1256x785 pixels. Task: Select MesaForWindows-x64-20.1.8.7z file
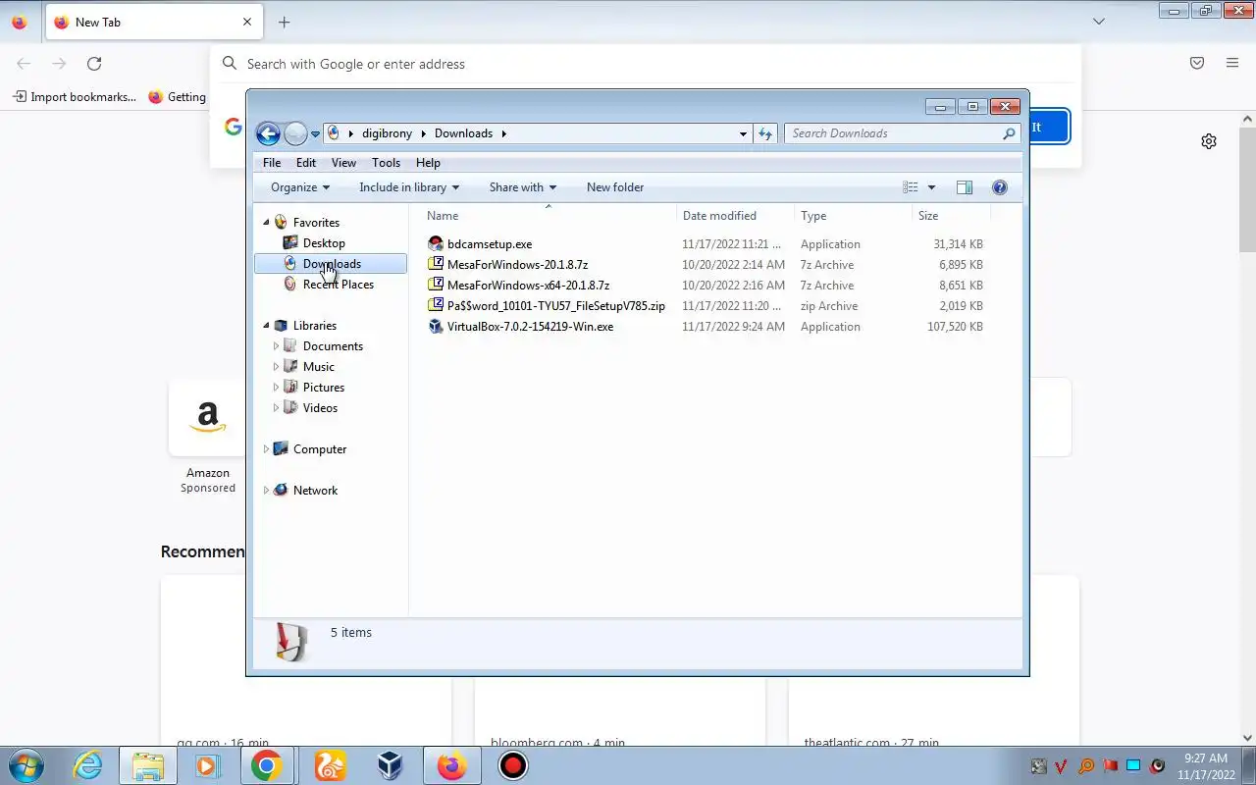528,286
